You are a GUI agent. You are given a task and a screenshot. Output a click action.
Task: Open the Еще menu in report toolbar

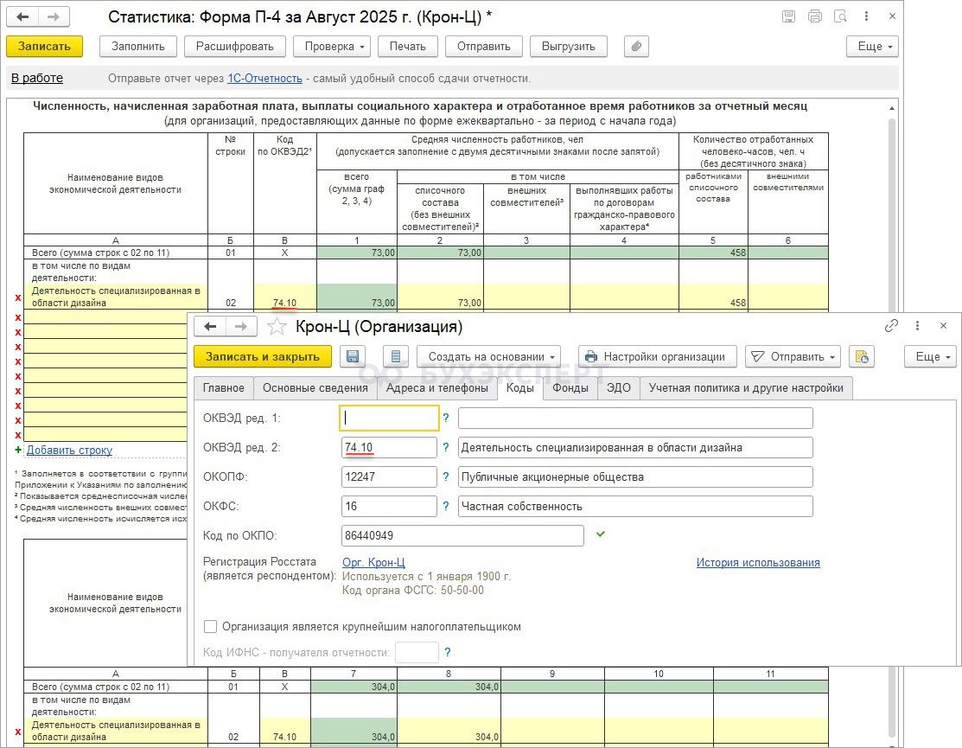pyautogui.click(x=874, y=47)
